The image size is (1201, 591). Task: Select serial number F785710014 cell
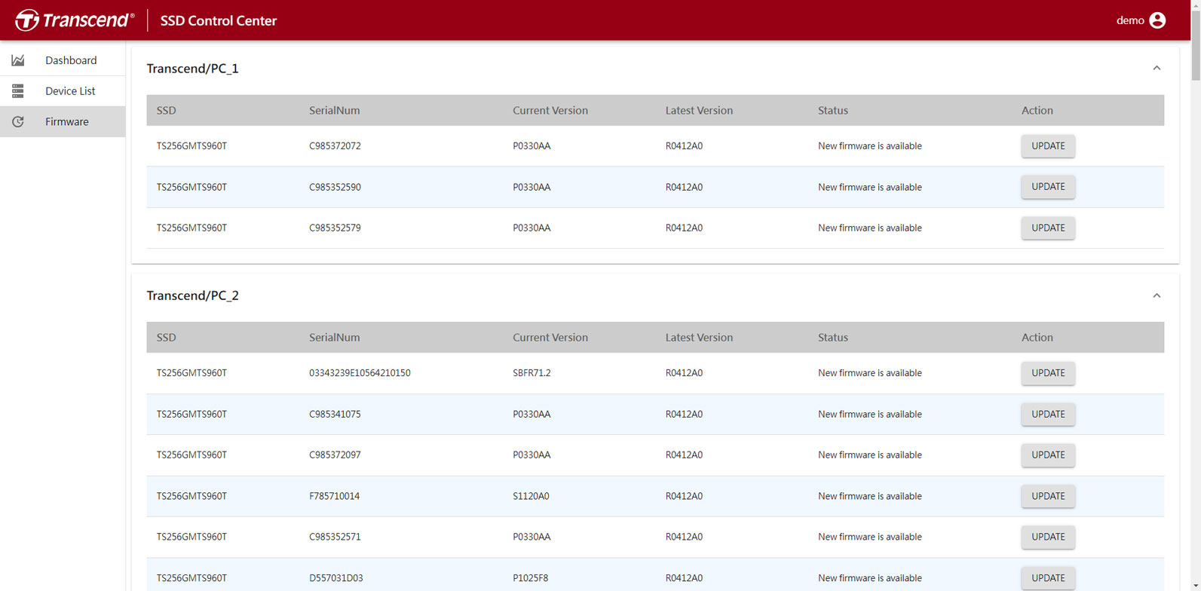tap(334, 496)
